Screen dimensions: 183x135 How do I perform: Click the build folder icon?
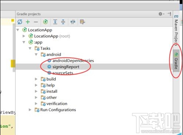coord(43,79)
